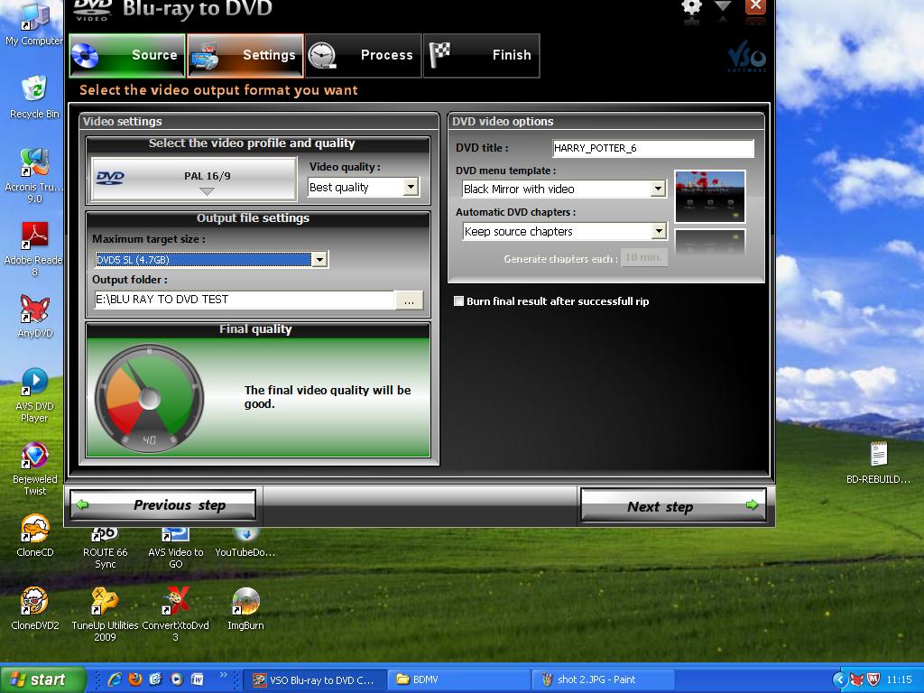Click the Previous step button

162,505
